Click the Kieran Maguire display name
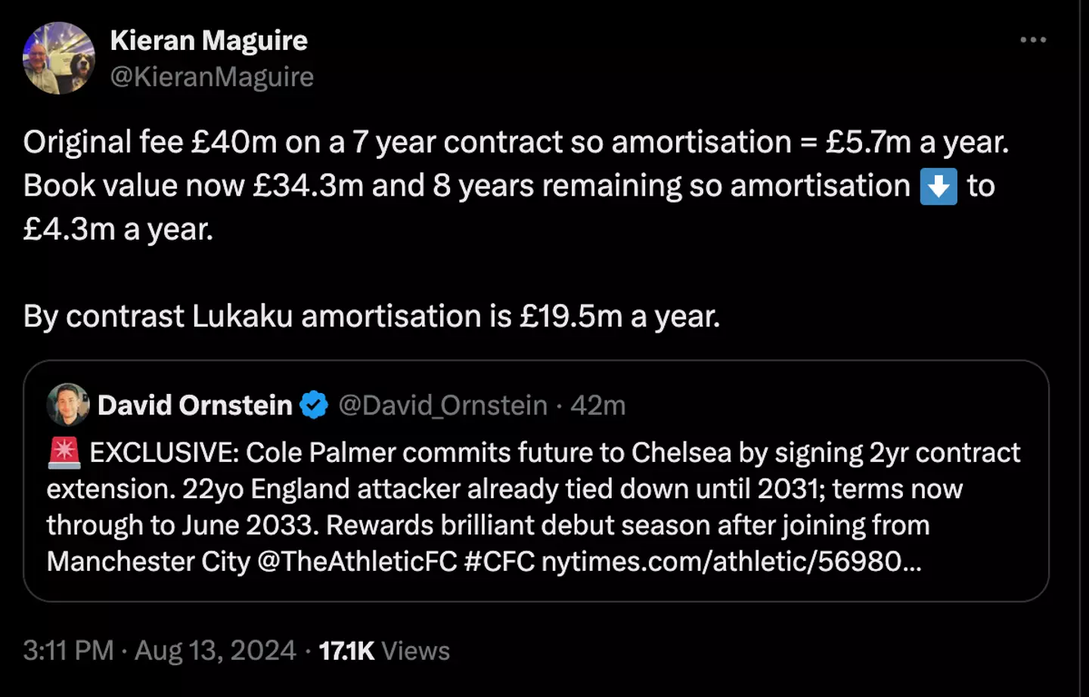1089x697 pixels. coord(209,41)
